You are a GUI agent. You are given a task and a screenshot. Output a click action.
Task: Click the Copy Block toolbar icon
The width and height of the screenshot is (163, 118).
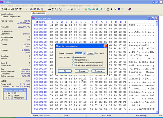31,9
